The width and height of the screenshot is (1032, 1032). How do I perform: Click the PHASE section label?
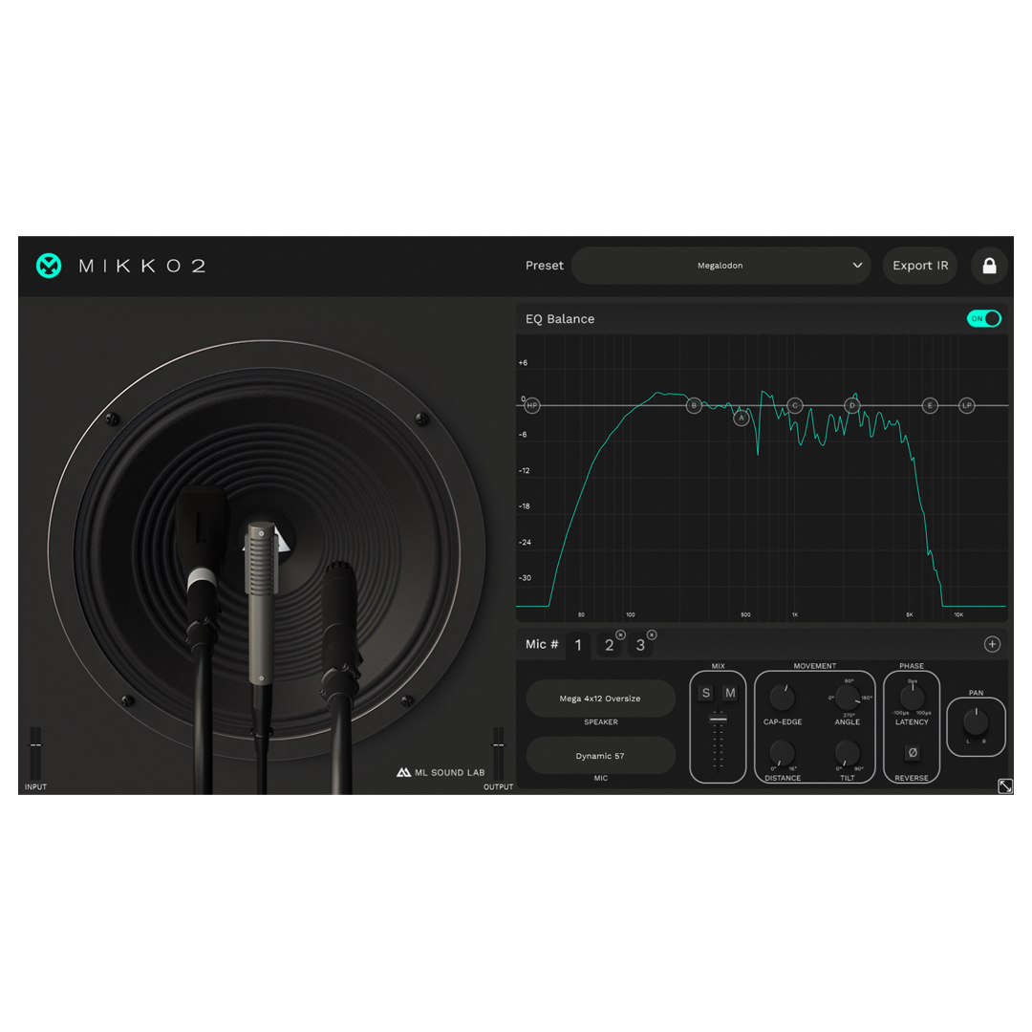(912, 666)
